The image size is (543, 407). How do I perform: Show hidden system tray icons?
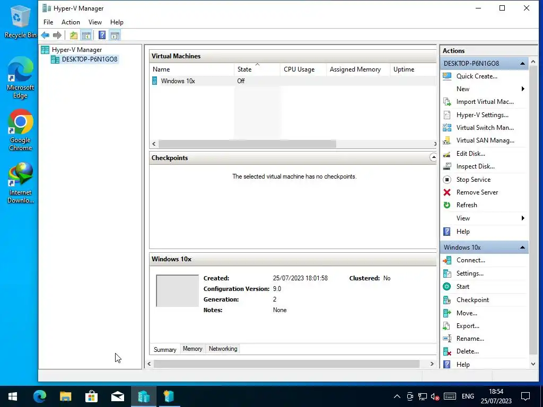click(397, 396)
